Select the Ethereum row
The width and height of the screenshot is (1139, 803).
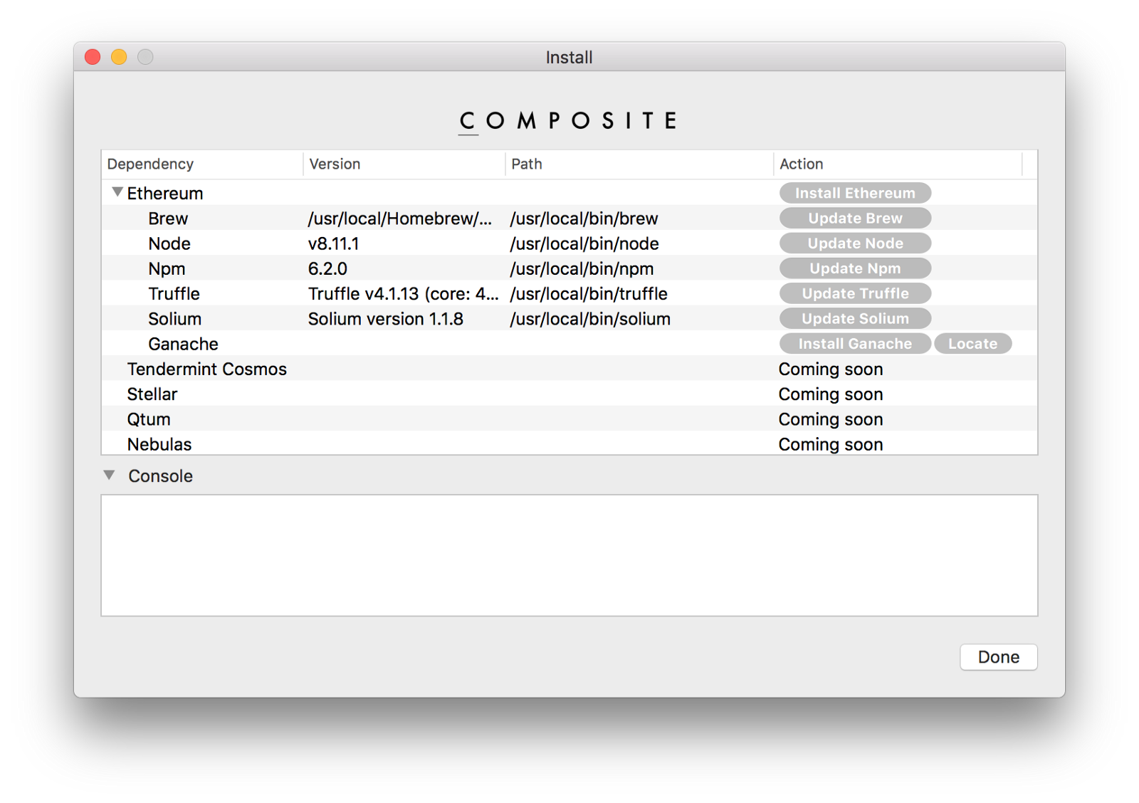pyautogui.click(x=569, y=193)
